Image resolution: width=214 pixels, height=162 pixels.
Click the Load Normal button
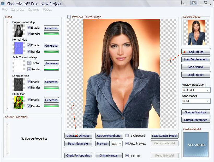pyautogui.click(x=196, y=67)
